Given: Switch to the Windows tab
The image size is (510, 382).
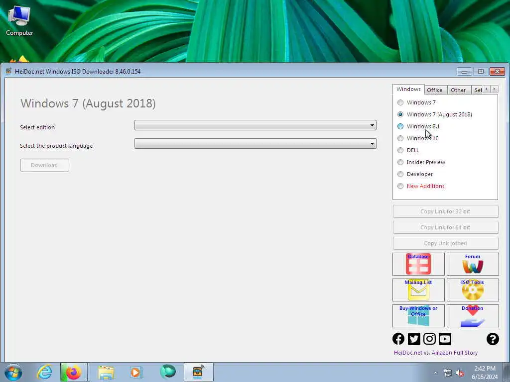Looking at the screenshot, I should click(x=408, y=90).
